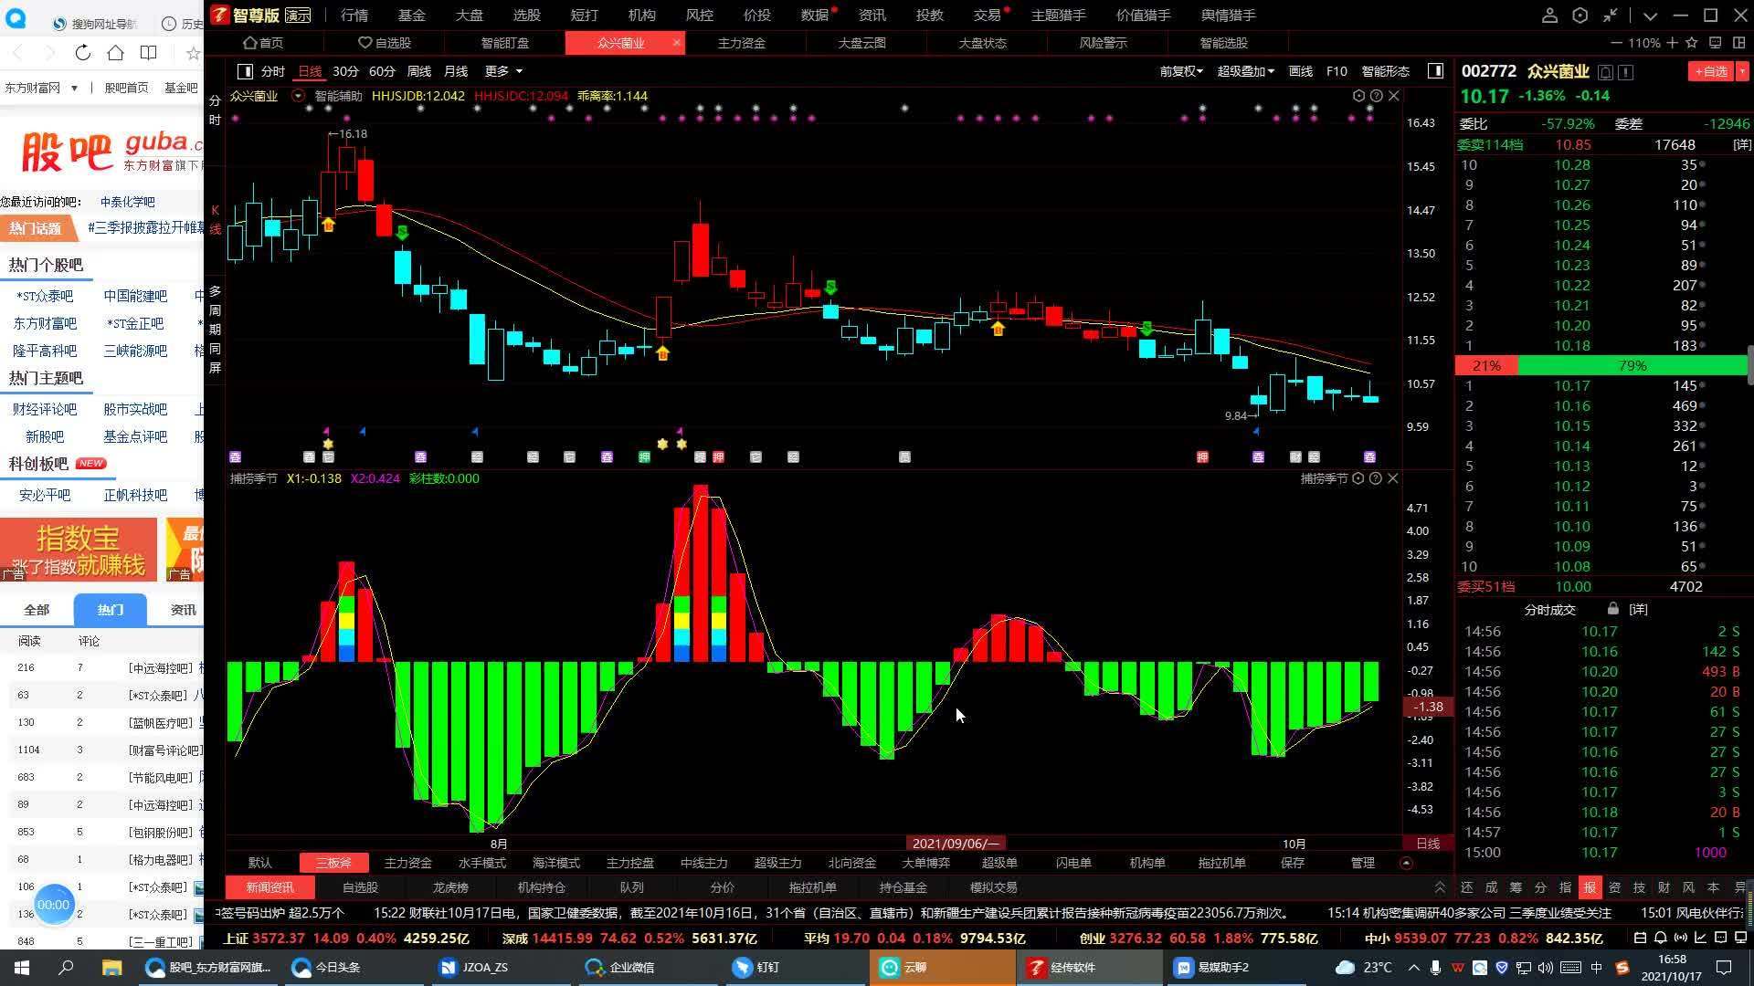Open the 自选股 tab with the heart icon
Screen dimensions: 1754x986
tap(384, 43)
